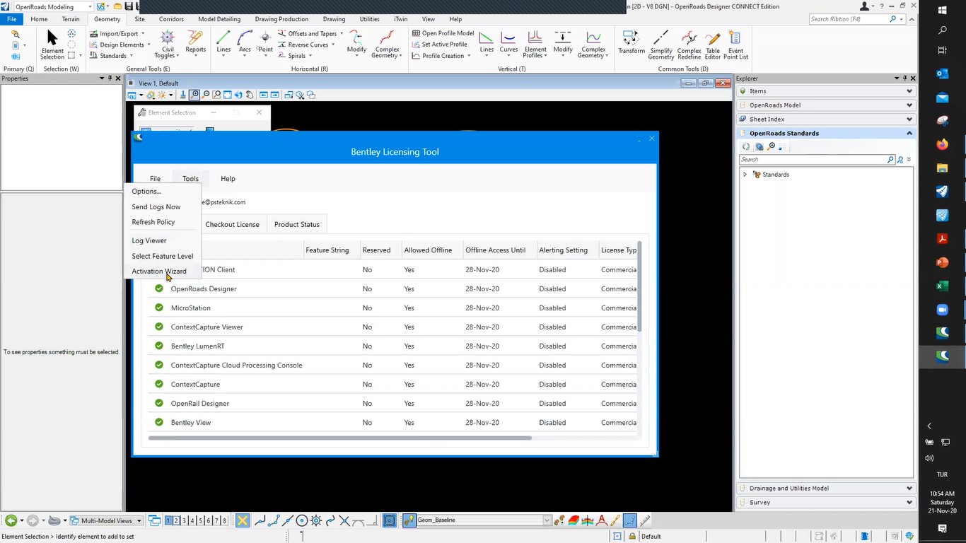Expand the Items section in Explorer
Screen dimensions: 966x543
pos(826,91)
